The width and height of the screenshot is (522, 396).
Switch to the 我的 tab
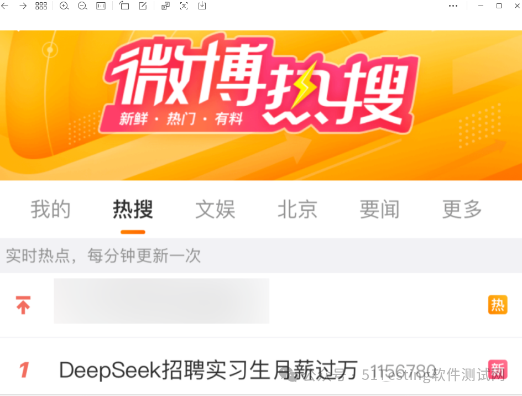(x=51, y=210)
